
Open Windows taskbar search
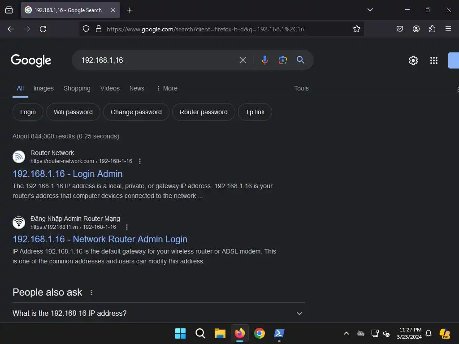tap(200, 333)
